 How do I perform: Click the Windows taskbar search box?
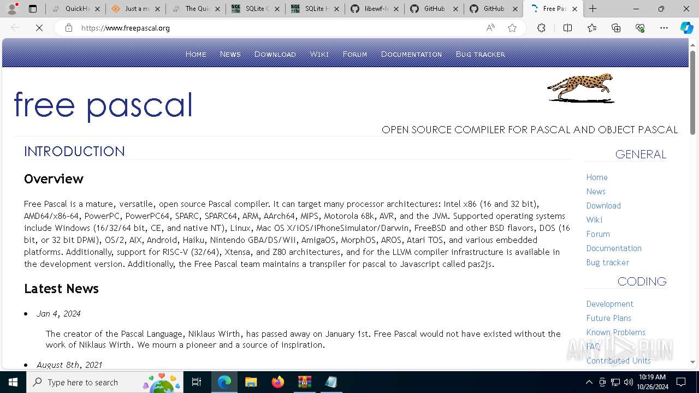105,382
